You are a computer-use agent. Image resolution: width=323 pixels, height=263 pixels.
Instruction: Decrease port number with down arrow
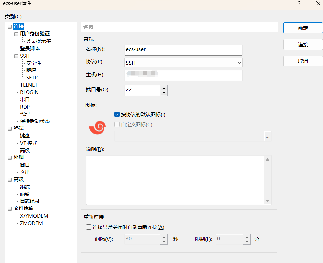click(x=164, y=93)
